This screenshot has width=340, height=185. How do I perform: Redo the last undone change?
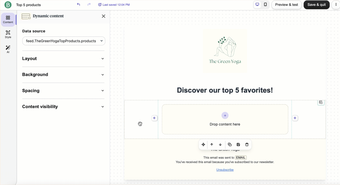point(89,4)
